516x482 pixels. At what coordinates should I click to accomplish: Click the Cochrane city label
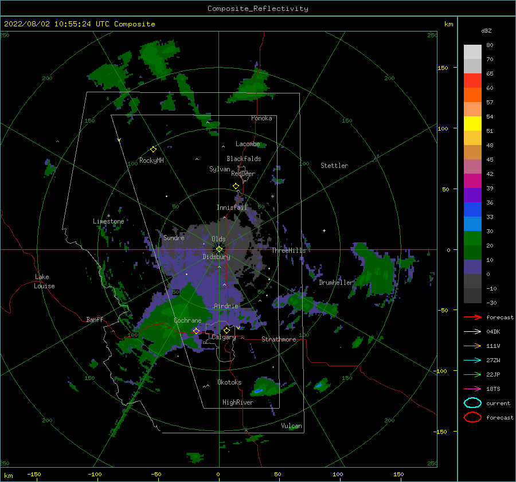click(x=187, y=320)
